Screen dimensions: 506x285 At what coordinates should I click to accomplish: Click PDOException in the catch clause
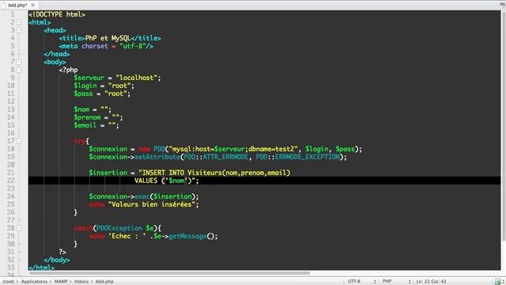119,228
